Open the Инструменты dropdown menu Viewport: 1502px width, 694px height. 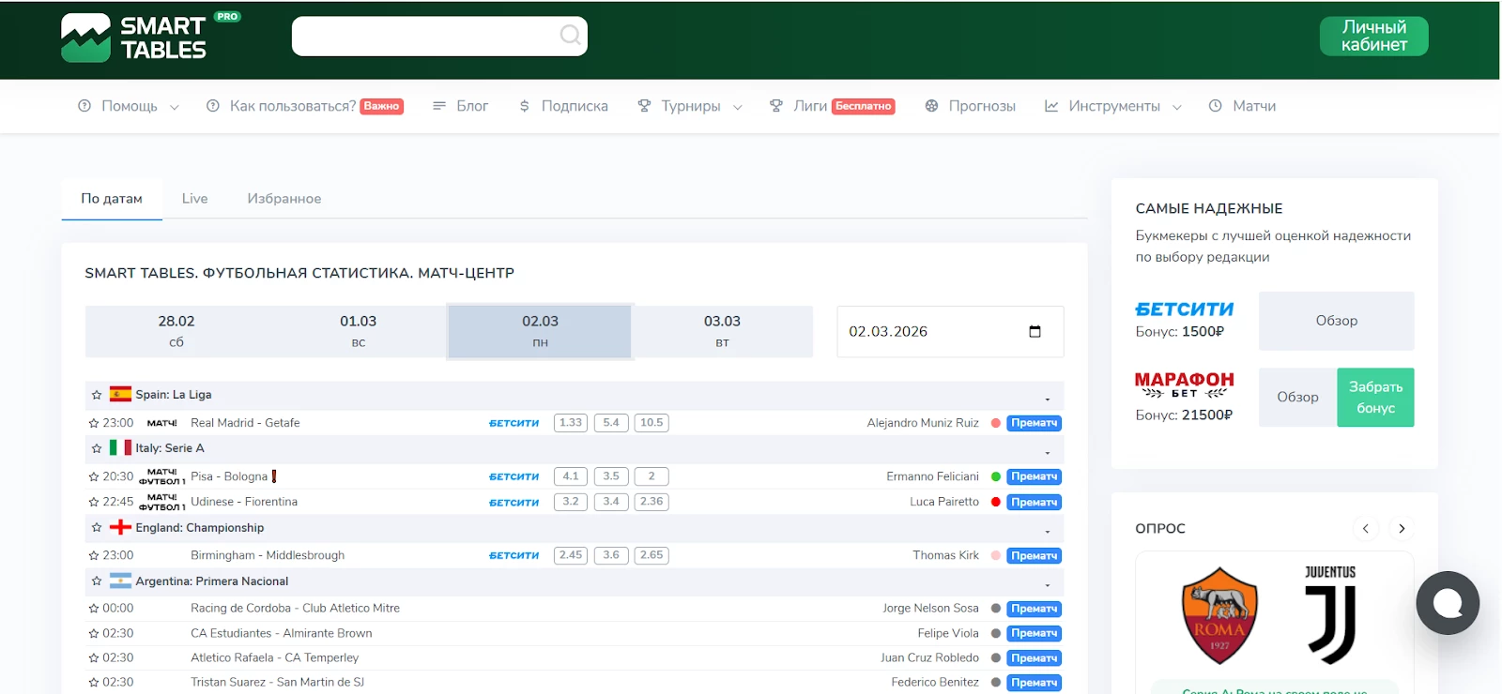pos(1113,106)
